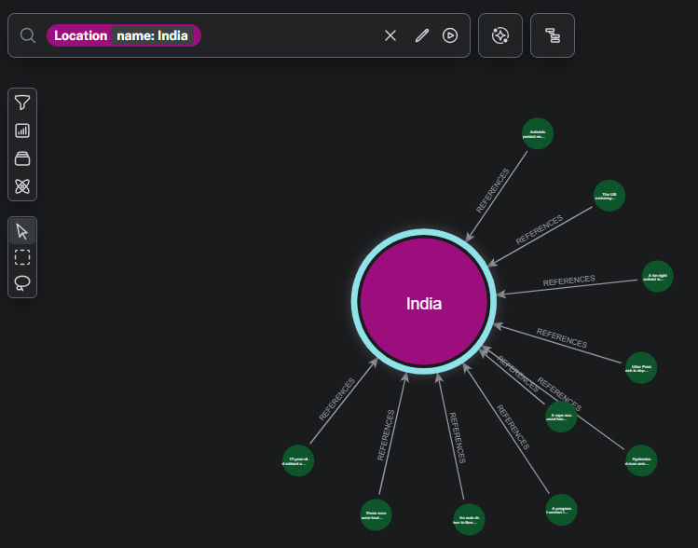Click REFERENCES edge from 'Activists protest' node
The image size is (698, 548).
pos(492,190)
